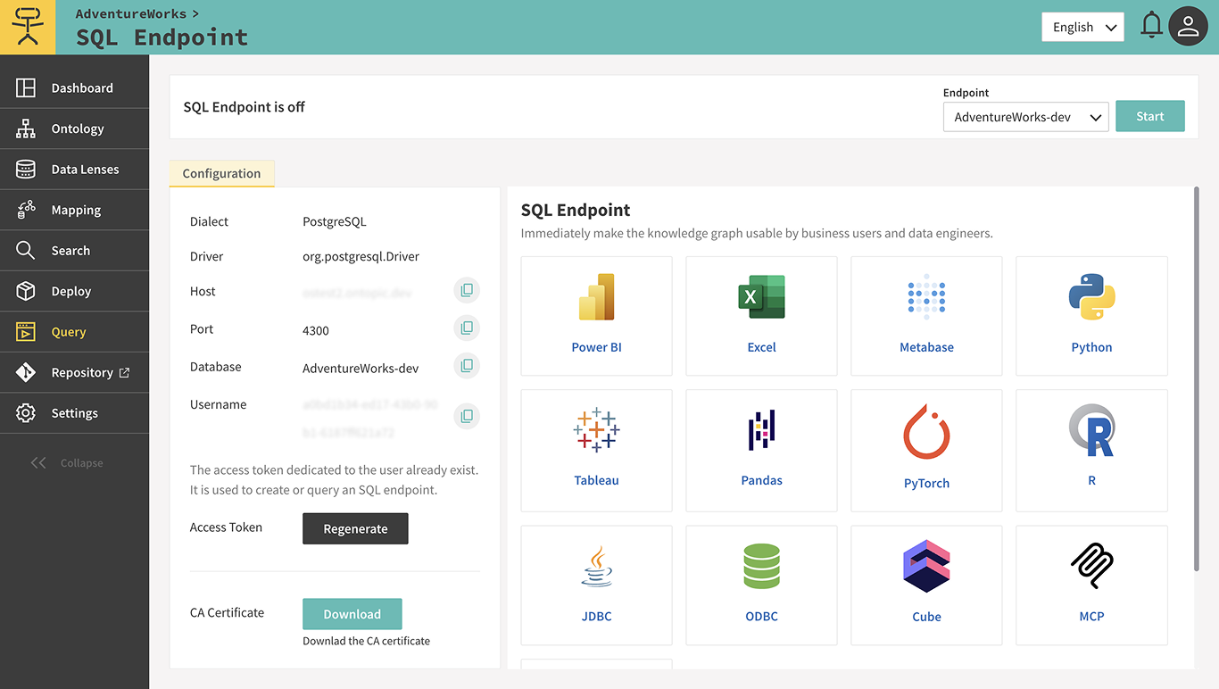Image resolution: width=1219 pixels, height=689 pixels.
Task: Open the English language dropdown
Action: coord(1082,27)
